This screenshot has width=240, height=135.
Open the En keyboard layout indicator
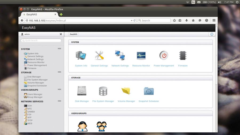click(193, 2)
